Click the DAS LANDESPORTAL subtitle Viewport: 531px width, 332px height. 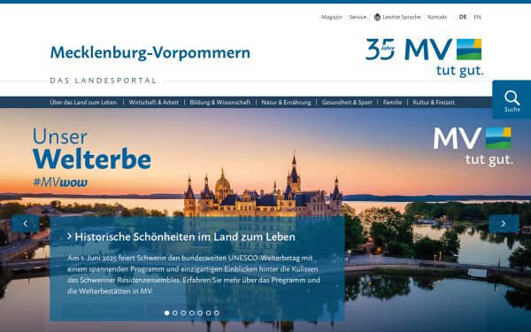[x=104, y=81]
